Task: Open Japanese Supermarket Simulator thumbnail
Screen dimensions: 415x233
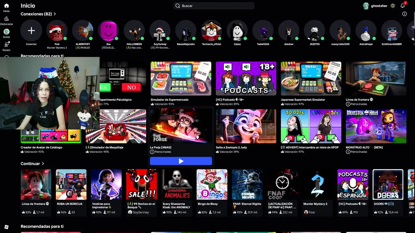Action: tap(311, 78)
